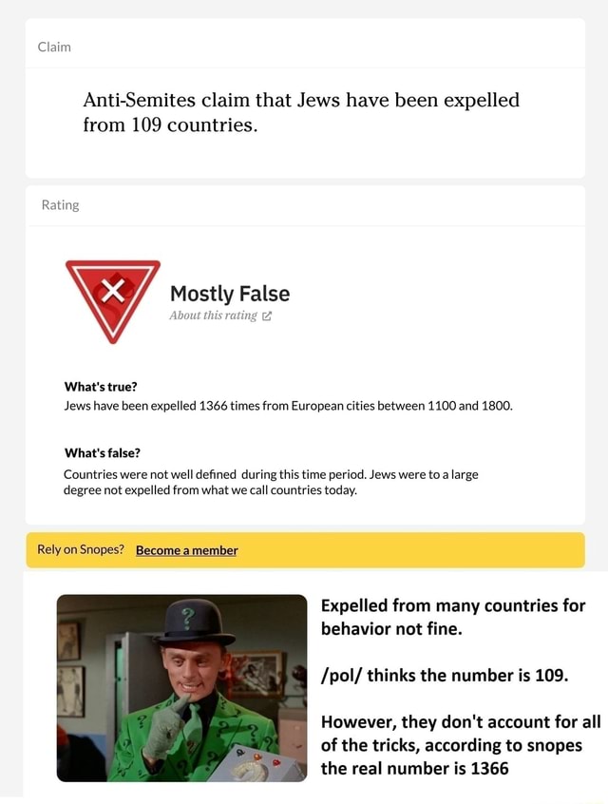Open the About this rating link
608x804 pixels.
pyautogui.click(x=213, y=316)
